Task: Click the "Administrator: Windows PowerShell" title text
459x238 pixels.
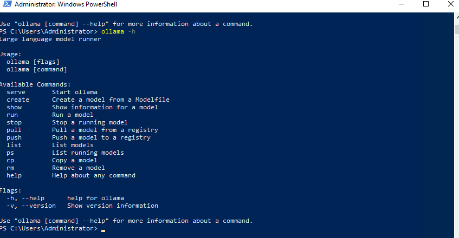Action: click(x=66, y=4)
